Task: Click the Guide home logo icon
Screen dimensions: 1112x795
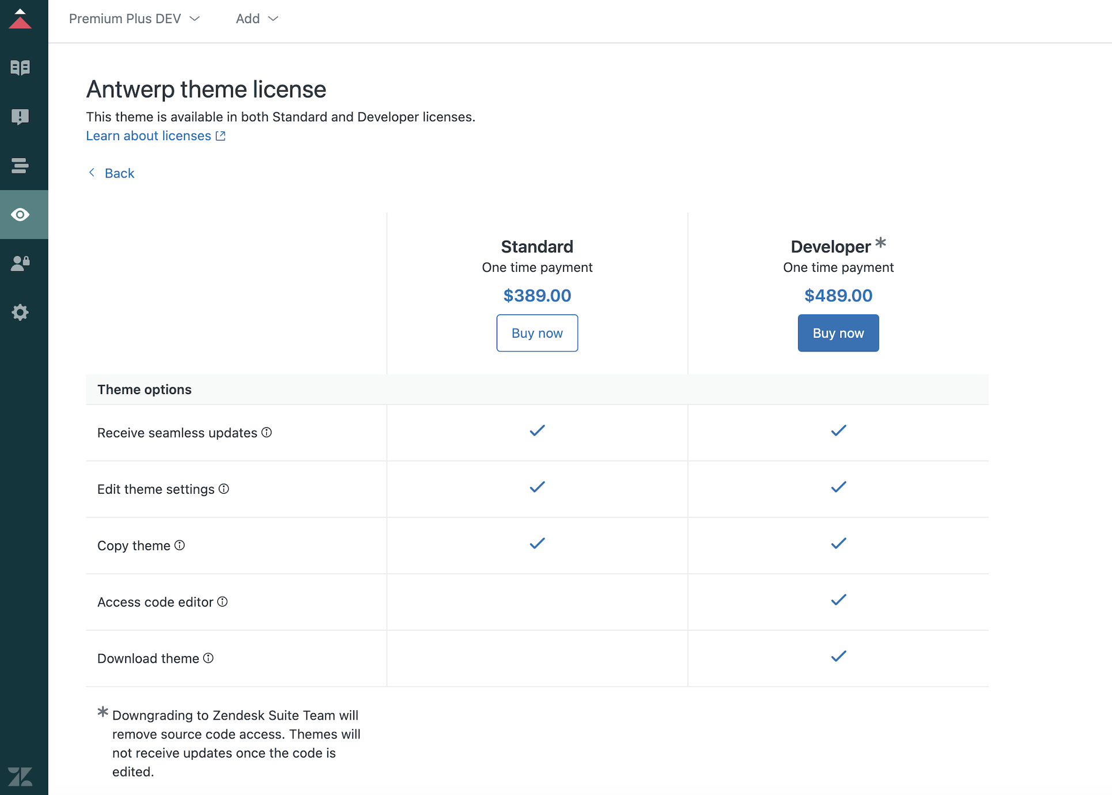Action: [x=20, y=19]
